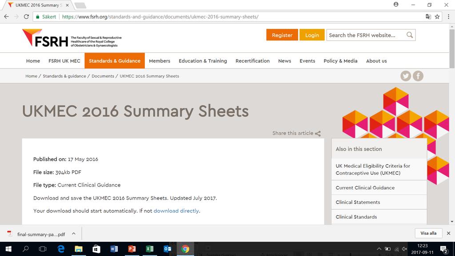
Task: Click the Share this article icon
Action: [318, 133]
